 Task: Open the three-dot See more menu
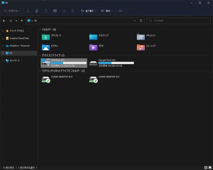(x=120, y=11)
